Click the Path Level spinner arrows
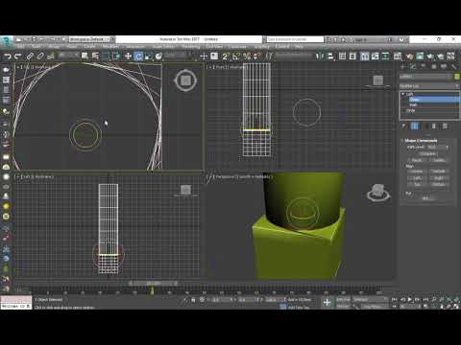The height and width of the screenshot is (345, 461). [447, 148]
